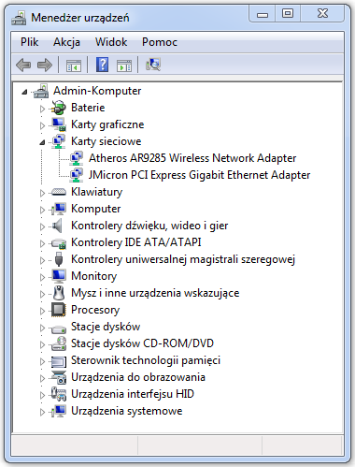Open the Akcja menu

66,42
